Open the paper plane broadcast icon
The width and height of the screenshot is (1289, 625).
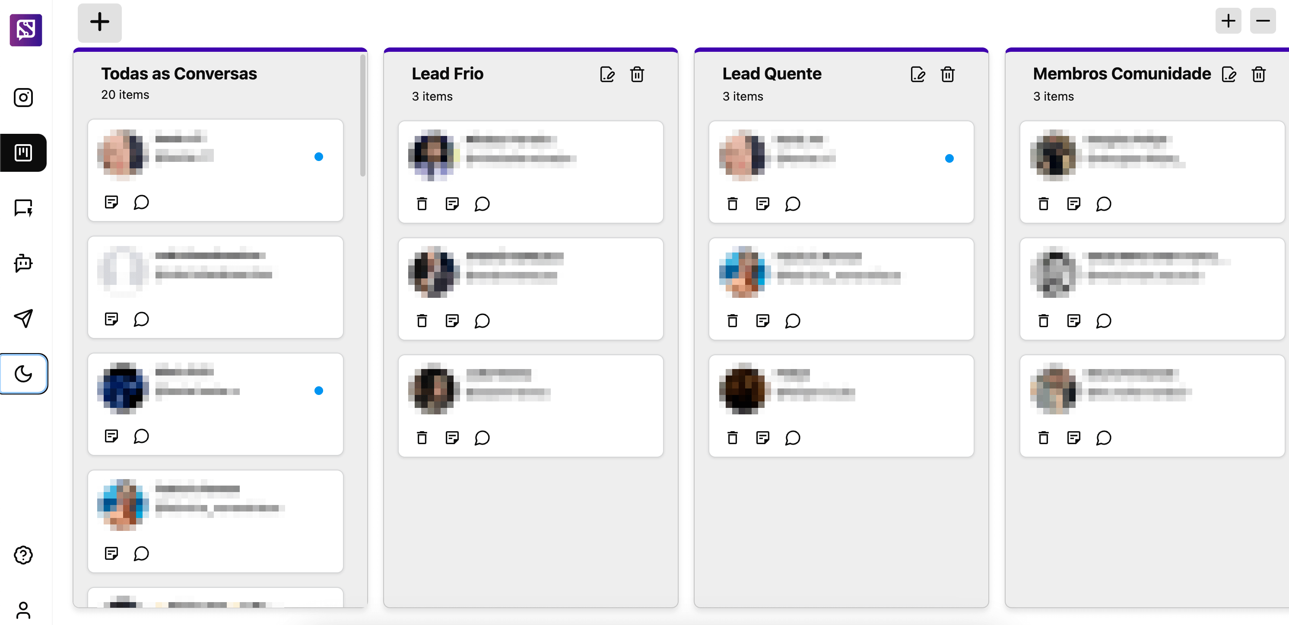23,318
